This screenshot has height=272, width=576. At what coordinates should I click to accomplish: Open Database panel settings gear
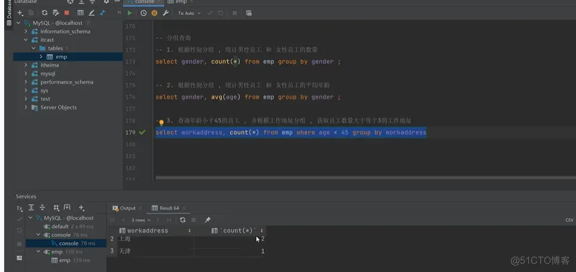106,2
